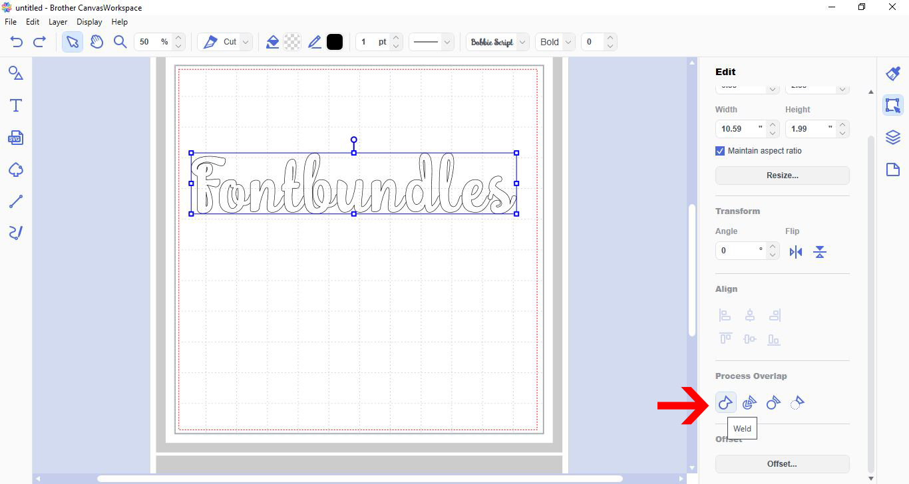Select the freehand curve drawing tool

[16, 233]
